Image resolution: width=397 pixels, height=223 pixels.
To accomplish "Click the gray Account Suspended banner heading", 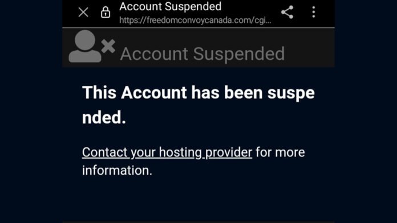I will click(202, 54).
